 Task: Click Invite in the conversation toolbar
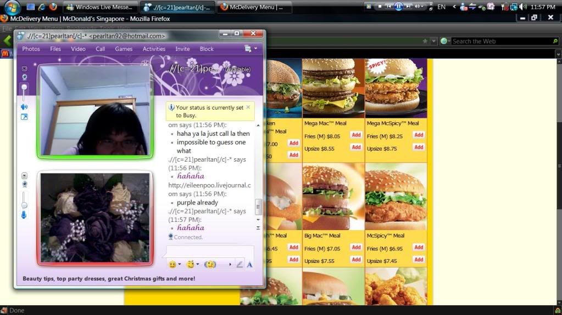click(x=182, y=49)
